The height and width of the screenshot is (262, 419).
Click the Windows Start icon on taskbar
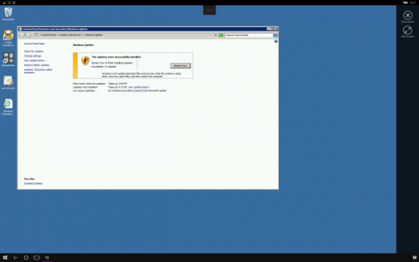[x=5, y=258]
